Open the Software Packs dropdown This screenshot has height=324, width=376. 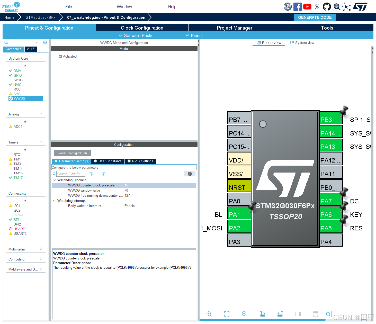(136, 35)
